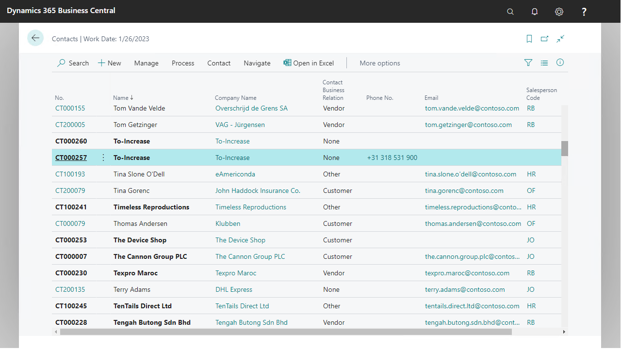Click the horizontal scrollbar thumb
The width and height of the screenshot is (621, 349).
[x=286, y=332]
